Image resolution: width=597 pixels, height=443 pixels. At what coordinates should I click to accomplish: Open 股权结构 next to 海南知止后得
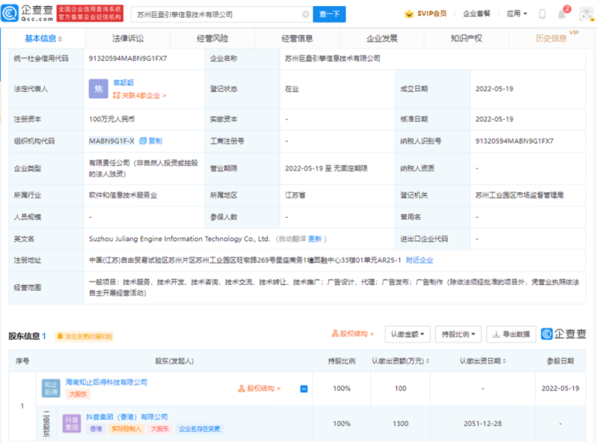(257, 386)
